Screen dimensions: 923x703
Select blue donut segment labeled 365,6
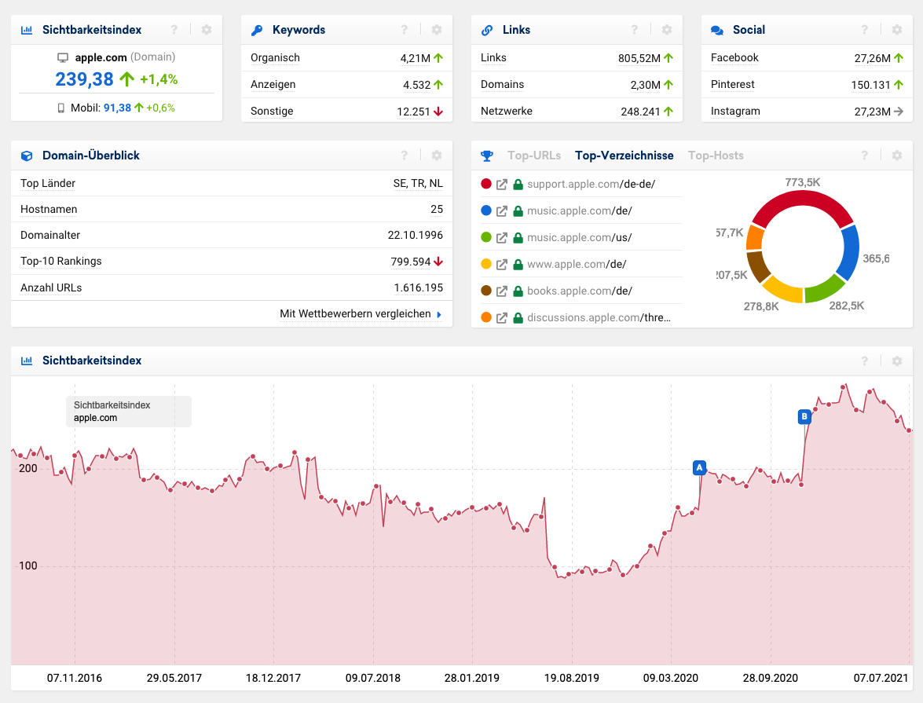coord(849,252)
